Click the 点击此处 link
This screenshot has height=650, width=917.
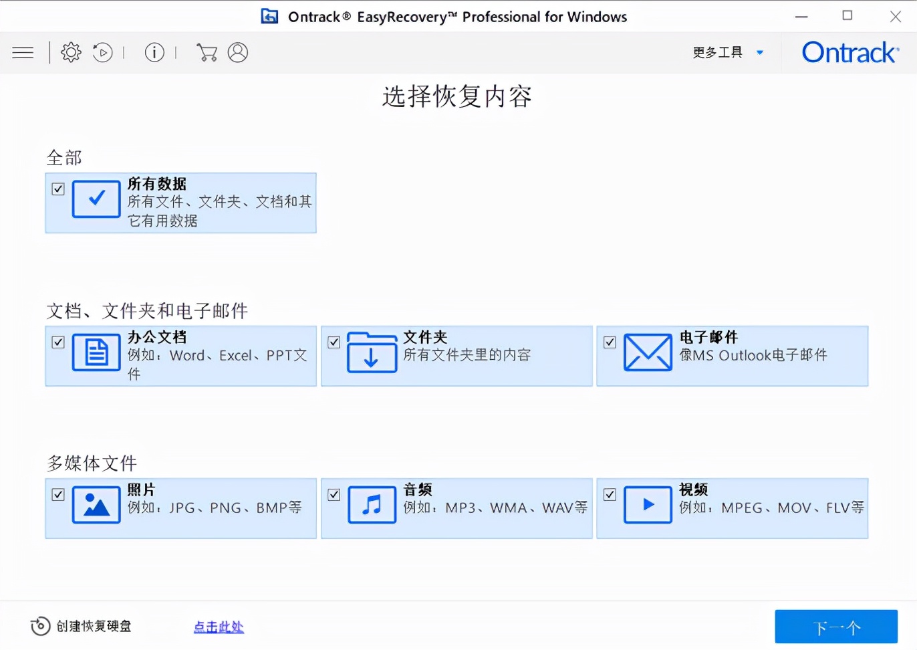point(219,627)
